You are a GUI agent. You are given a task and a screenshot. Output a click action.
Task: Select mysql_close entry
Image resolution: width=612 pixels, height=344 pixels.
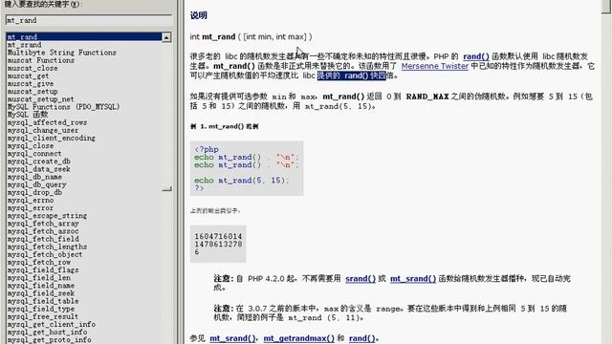pyautogui.click(x=31, y=145)
